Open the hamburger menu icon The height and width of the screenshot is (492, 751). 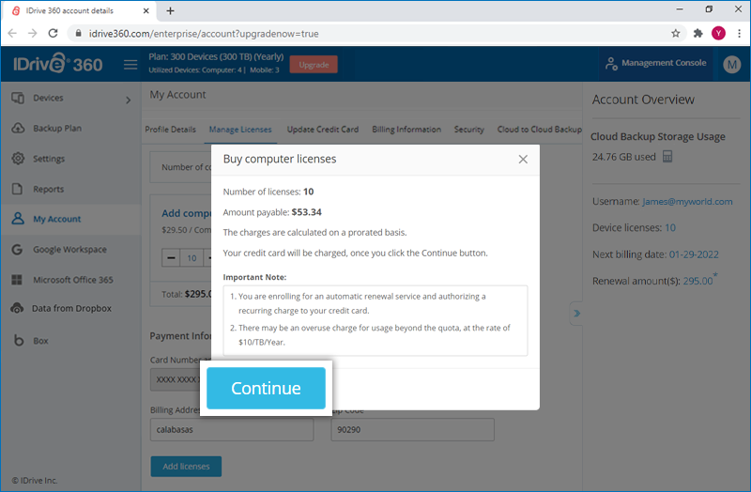coord(130,64)
